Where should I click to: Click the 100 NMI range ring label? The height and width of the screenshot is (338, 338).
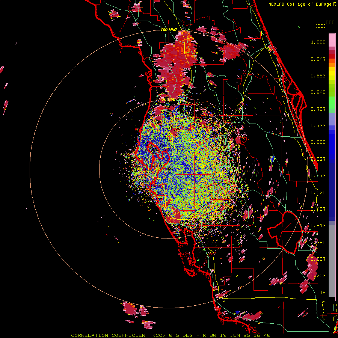coord(169,30)
